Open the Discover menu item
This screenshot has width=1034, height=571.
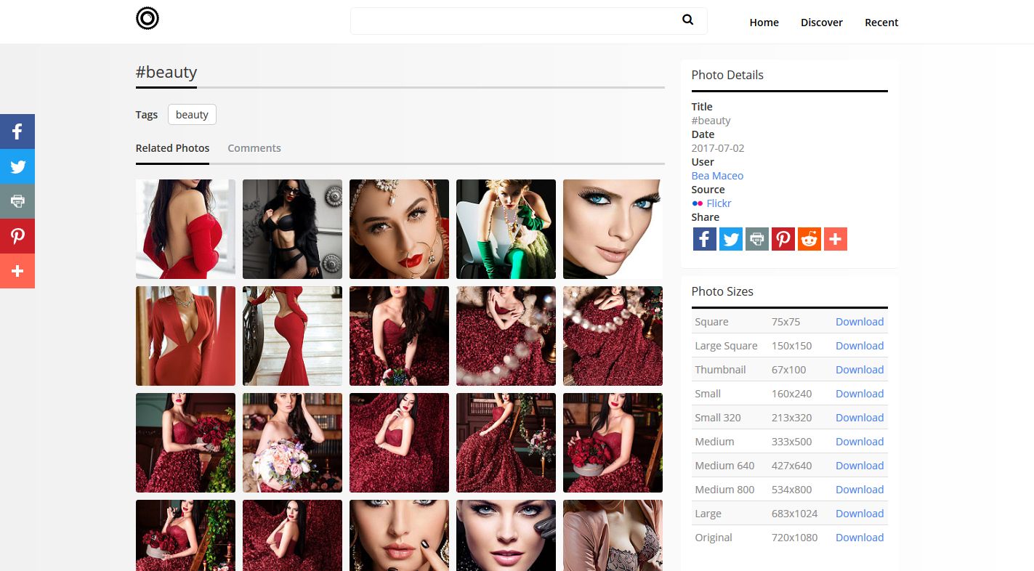coord(821,23)
